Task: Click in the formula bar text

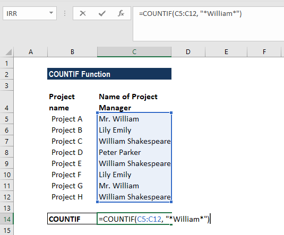Action: point(190,14)
